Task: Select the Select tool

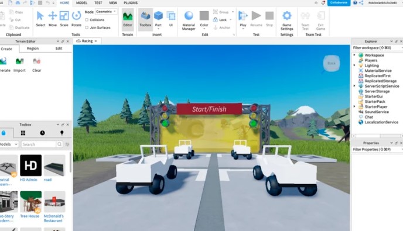Action: click(x=40, y=19)
